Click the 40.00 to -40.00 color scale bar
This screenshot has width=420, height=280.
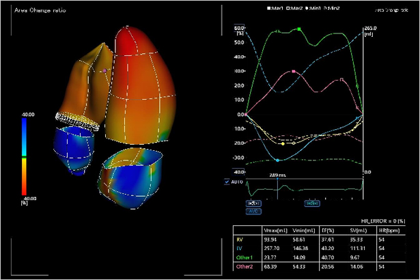tap(24, 156)
